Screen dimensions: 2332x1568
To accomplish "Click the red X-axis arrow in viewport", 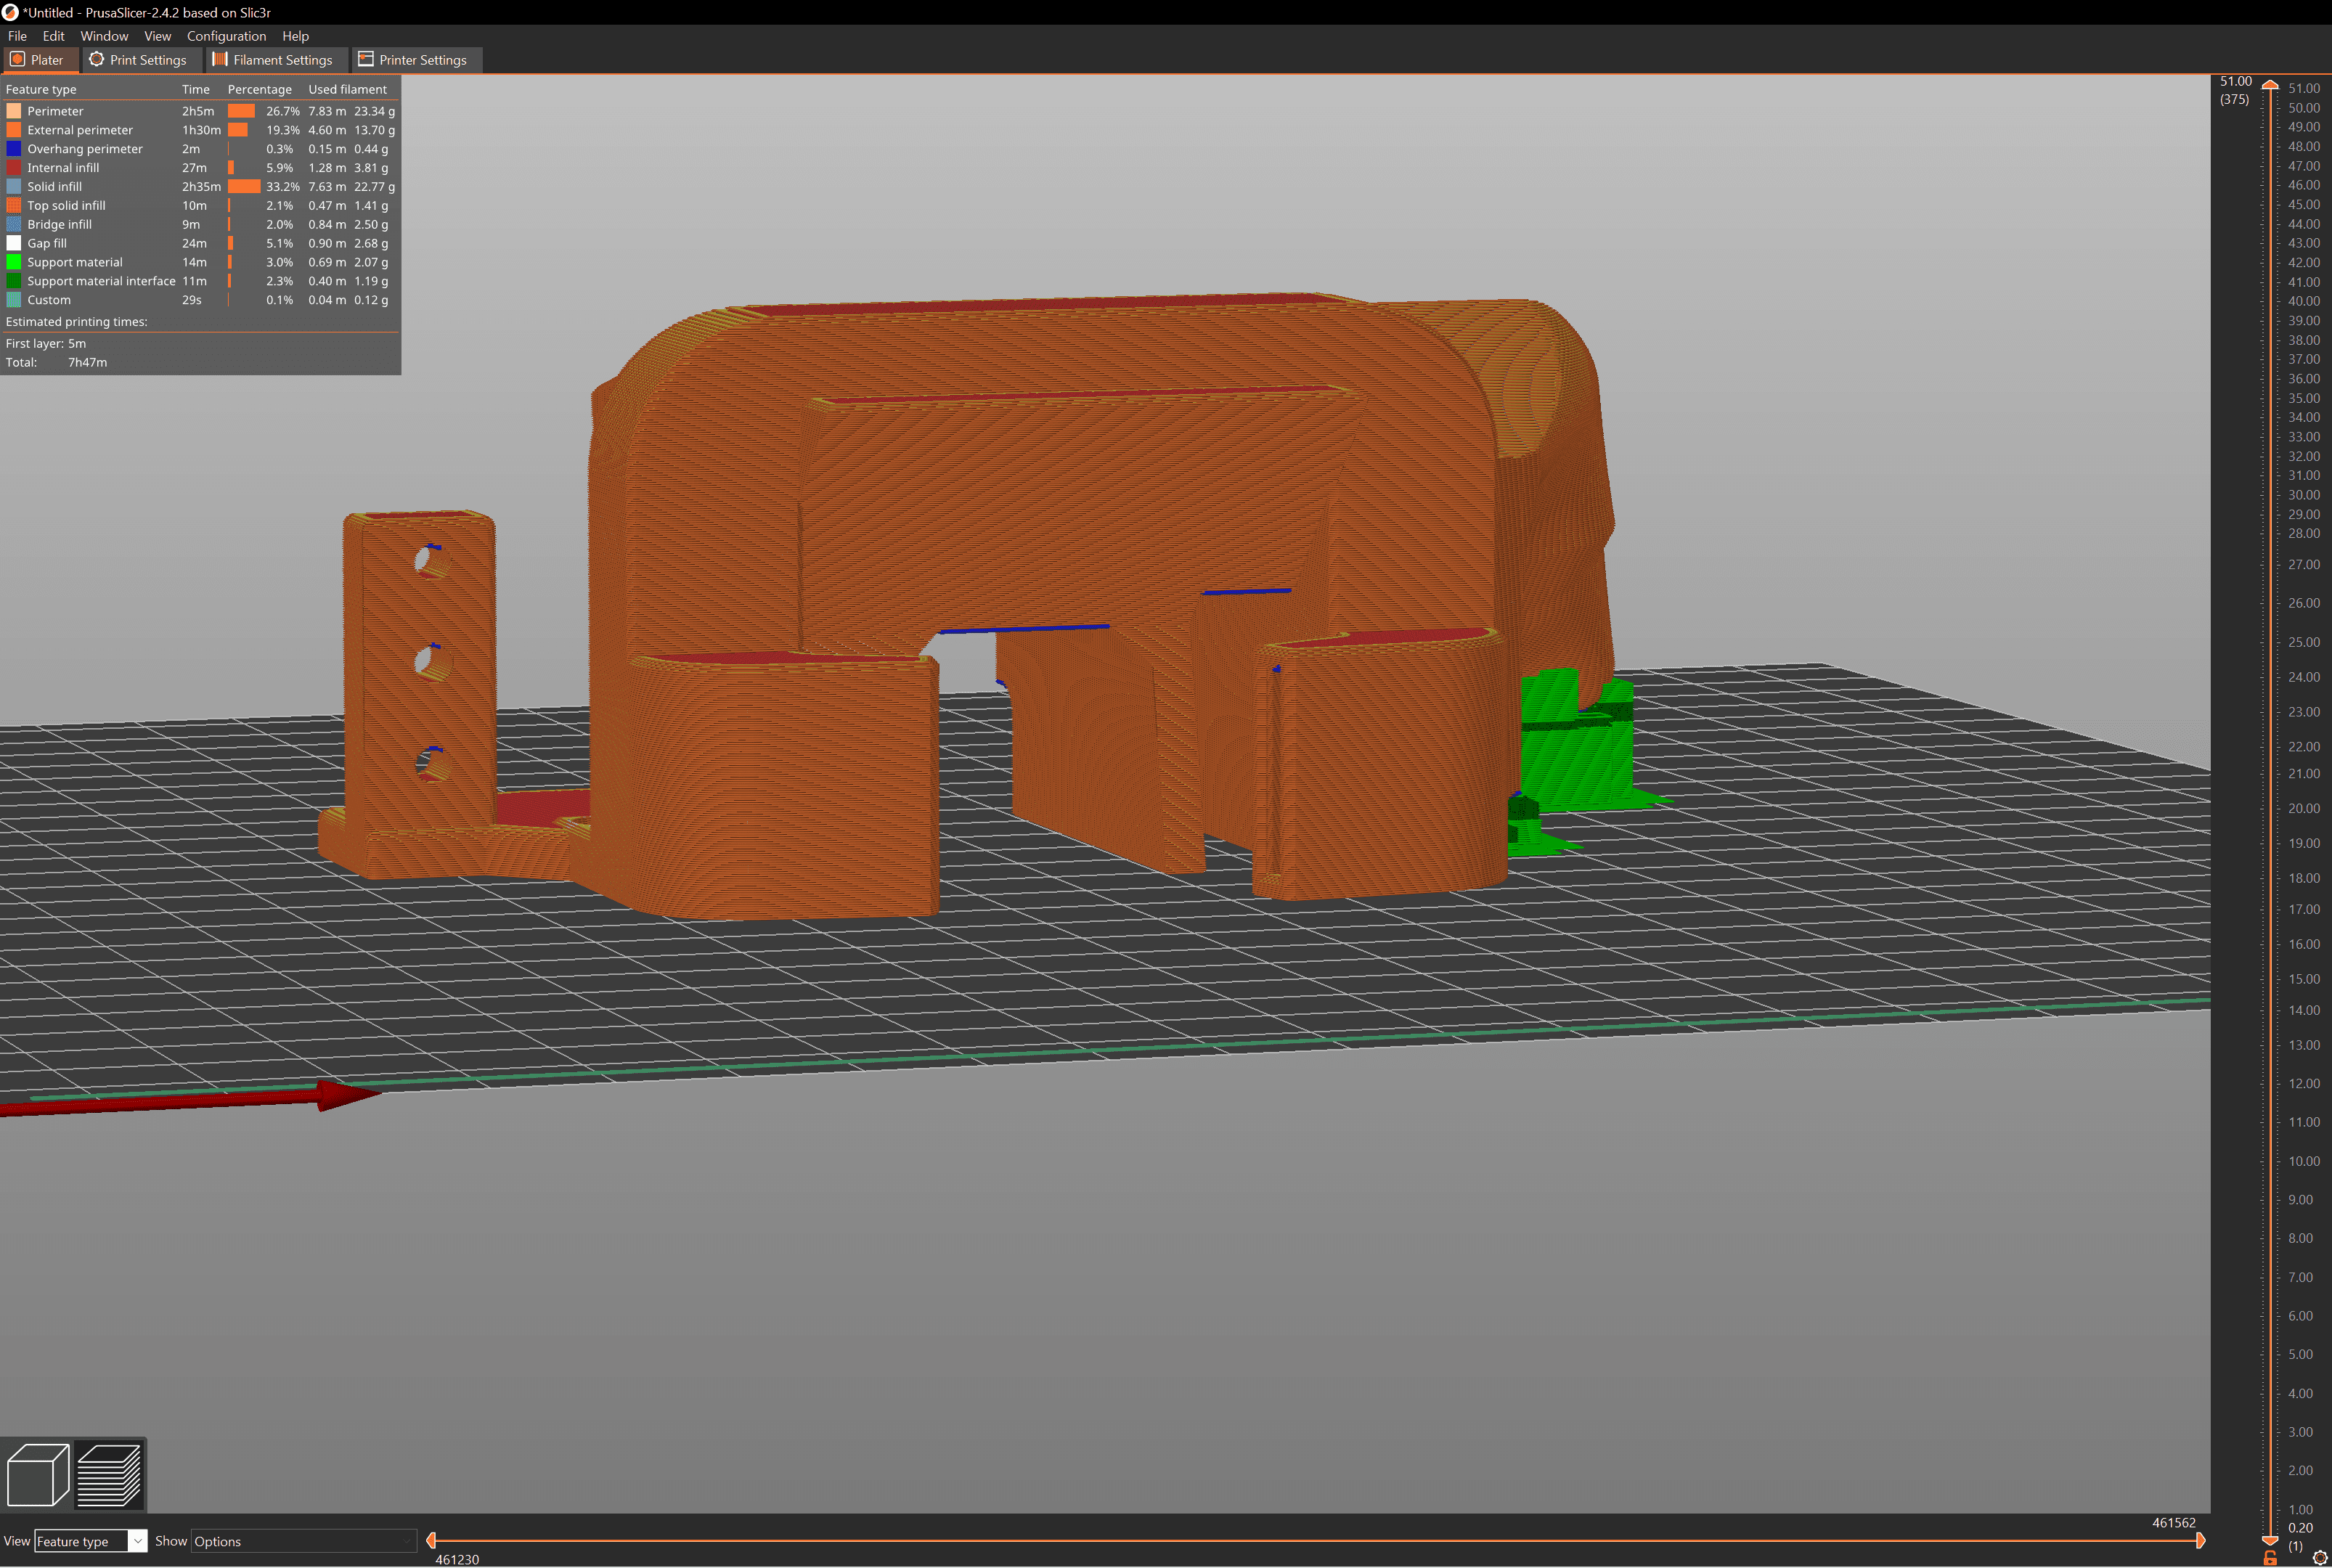I will (190, 1099).
